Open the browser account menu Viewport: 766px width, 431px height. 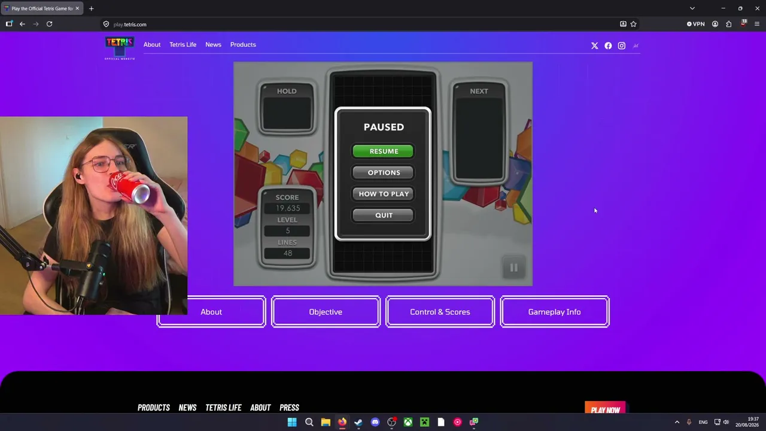point(715,24)
